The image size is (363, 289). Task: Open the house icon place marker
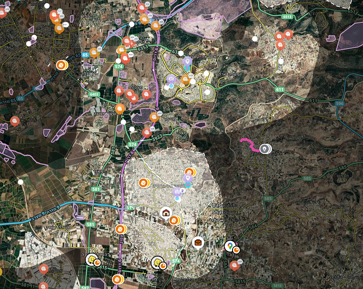[x=166, y=213]
